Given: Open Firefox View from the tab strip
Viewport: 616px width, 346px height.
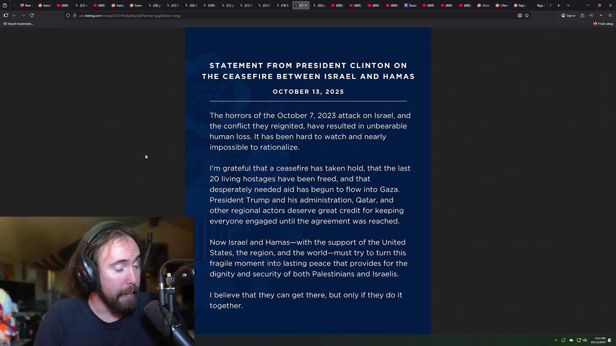Looking at the screenshot, I should click(x=5, y=5).
